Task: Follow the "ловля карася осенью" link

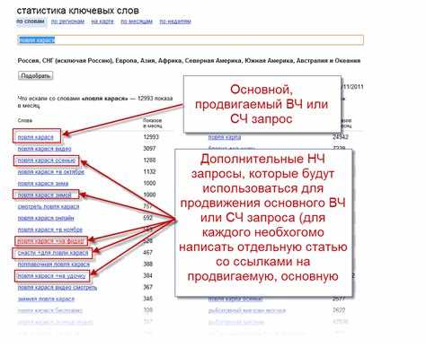Action: point(47,160)
